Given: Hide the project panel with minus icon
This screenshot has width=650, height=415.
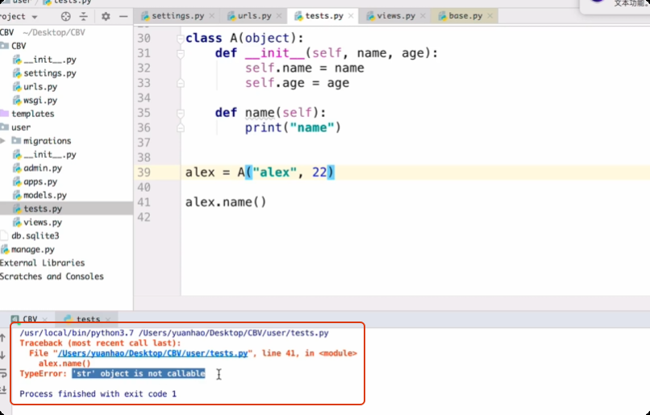Looking at the screenshot, I should click(123, 17).
